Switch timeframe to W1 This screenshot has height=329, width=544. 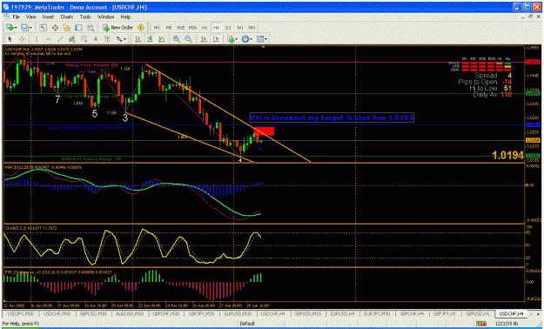point(240,28)
